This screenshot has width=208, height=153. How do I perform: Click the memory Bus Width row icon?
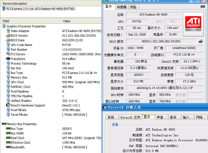pyautogui.click(x=8, y=133)
